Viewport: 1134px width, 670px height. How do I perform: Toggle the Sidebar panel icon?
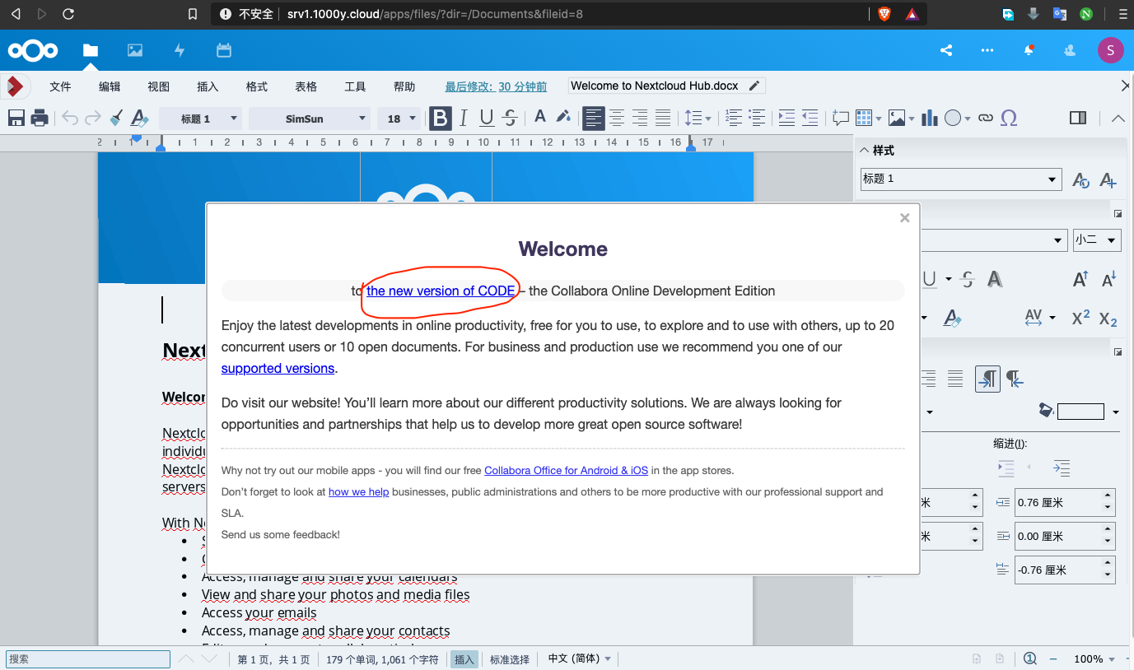(1078, 119)
